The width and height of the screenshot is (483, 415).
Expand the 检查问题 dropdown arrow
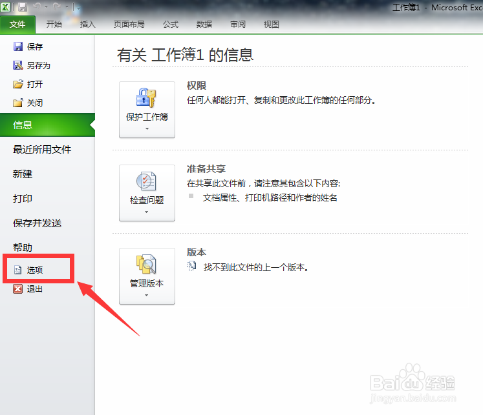[146, 212]
